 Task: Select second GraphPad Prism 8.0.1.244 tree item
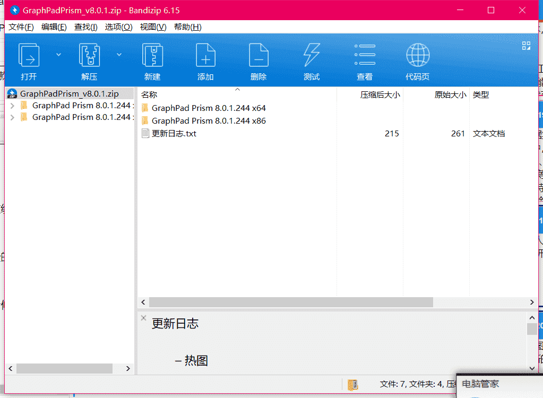tap(82, 117)
